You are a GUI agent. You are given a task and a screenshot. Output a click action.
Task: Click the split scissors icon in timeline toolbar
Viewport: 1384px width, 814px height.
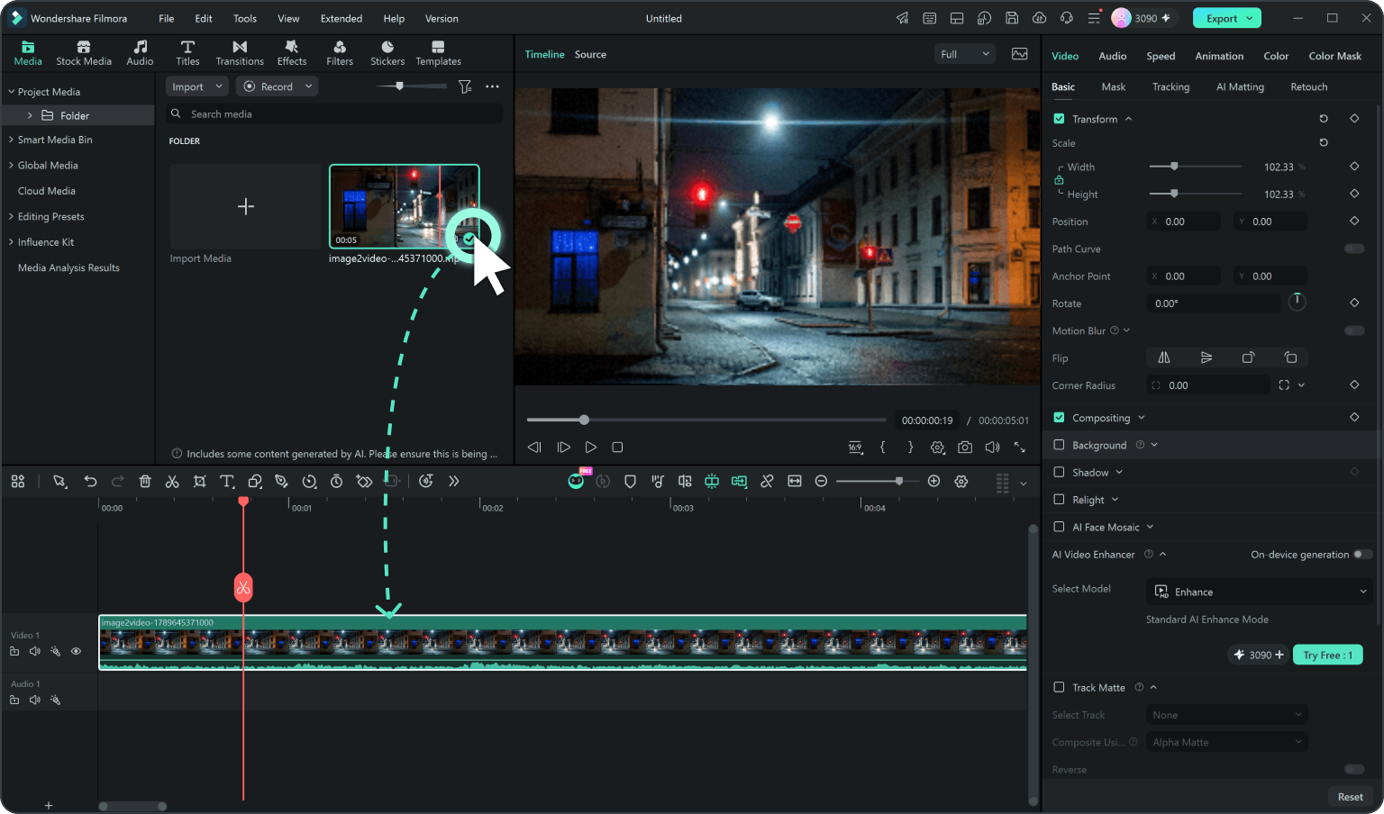pos(172,482)
